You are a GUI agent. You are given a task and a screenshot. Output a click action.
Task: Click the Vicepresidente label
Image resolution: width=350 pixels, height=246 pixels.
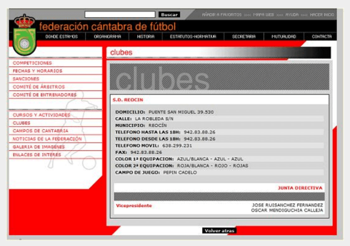pyautogui.click(x=134, y=206)
